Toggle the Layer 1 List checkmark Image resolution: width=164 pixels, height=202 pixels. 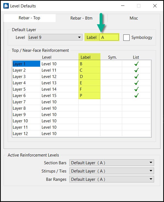pyautogui.click(x=136, y=64)
